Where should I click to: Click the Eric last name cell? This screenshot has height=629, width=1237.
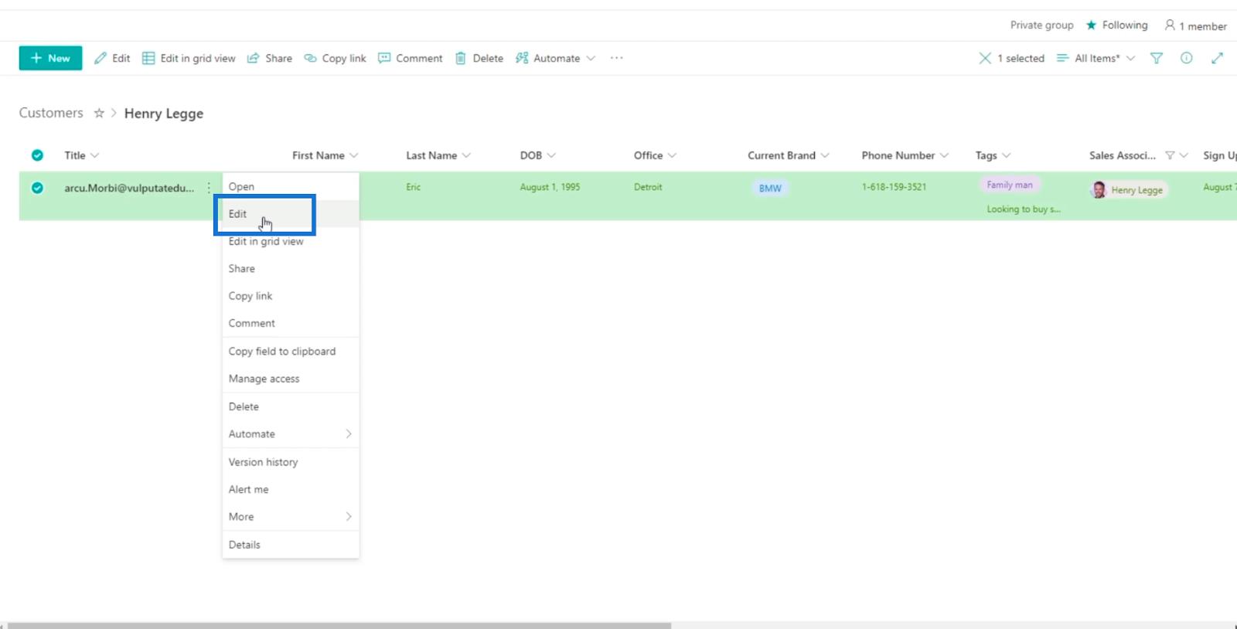[414, 187]
